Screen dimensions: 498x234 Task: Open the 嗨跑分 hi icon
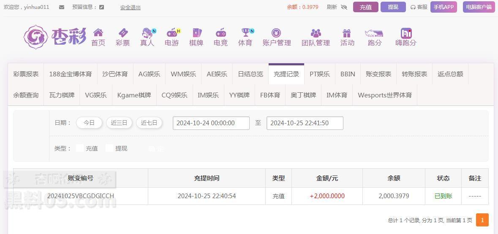coord(406,33)
